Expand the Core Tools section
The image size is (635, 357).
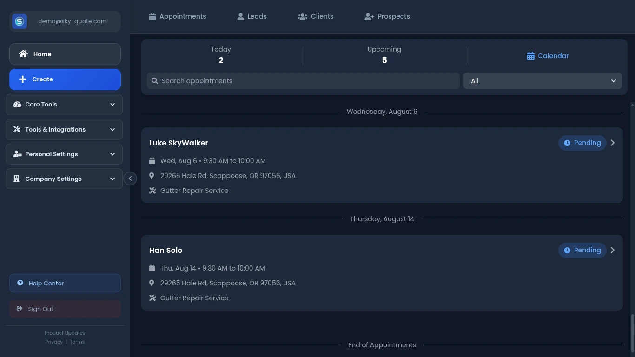(x=64, y=105)
